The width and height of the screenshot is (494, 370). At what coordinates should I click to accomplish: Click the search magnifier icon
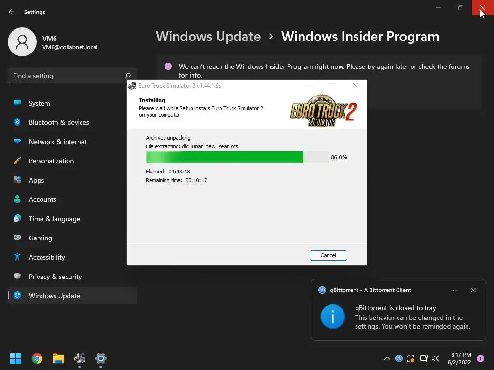click(x=127, y=76)
